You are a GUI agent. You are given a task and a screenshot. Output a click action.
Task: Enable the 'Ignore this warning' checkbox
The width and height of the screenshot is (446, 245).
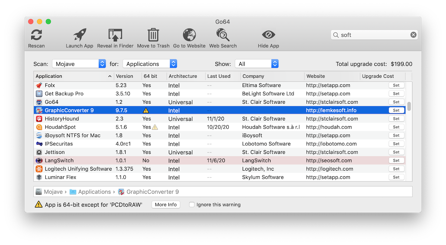point(192,204)
